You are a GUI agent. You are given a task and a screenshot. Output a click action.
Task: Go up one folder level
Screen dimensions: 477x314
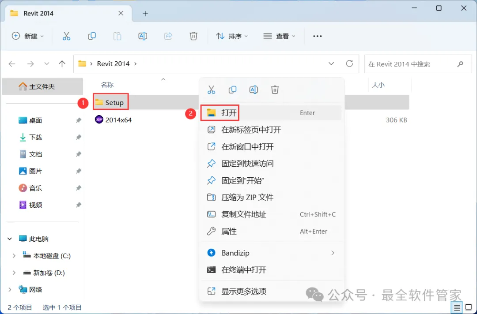[x=62, y=64]
